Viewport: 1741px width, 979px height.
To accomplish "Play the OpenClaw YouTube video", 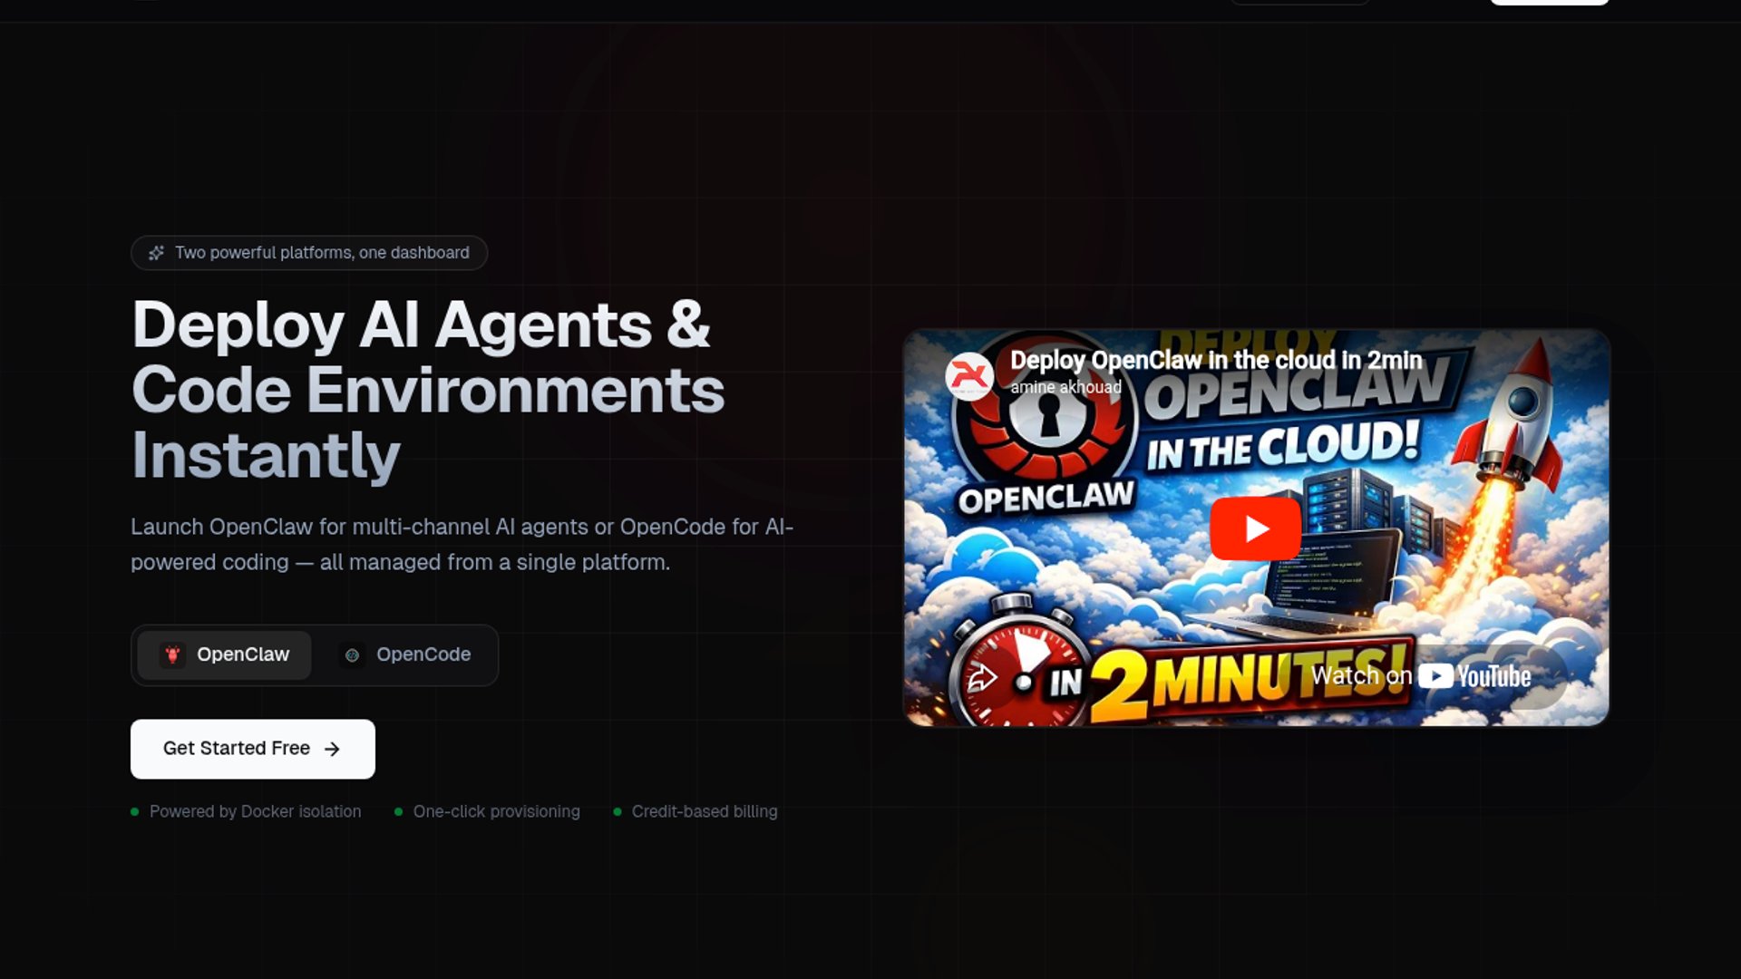I will coord(1255,528).
